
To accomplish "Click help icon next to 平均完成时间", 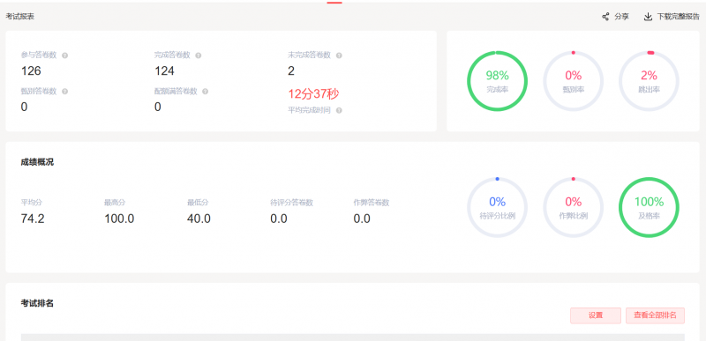I will (339, 110).
